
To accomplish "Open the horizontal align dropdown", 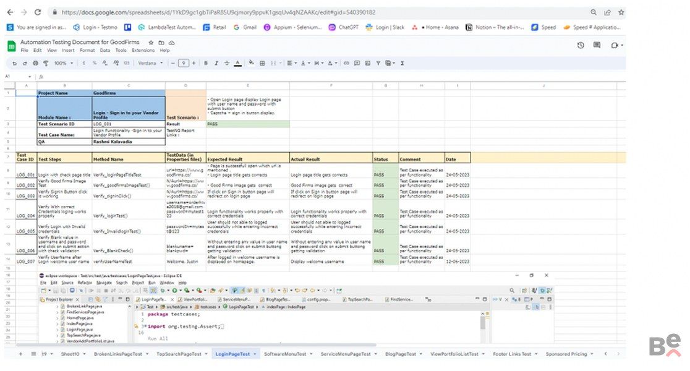I will (292, 63).
